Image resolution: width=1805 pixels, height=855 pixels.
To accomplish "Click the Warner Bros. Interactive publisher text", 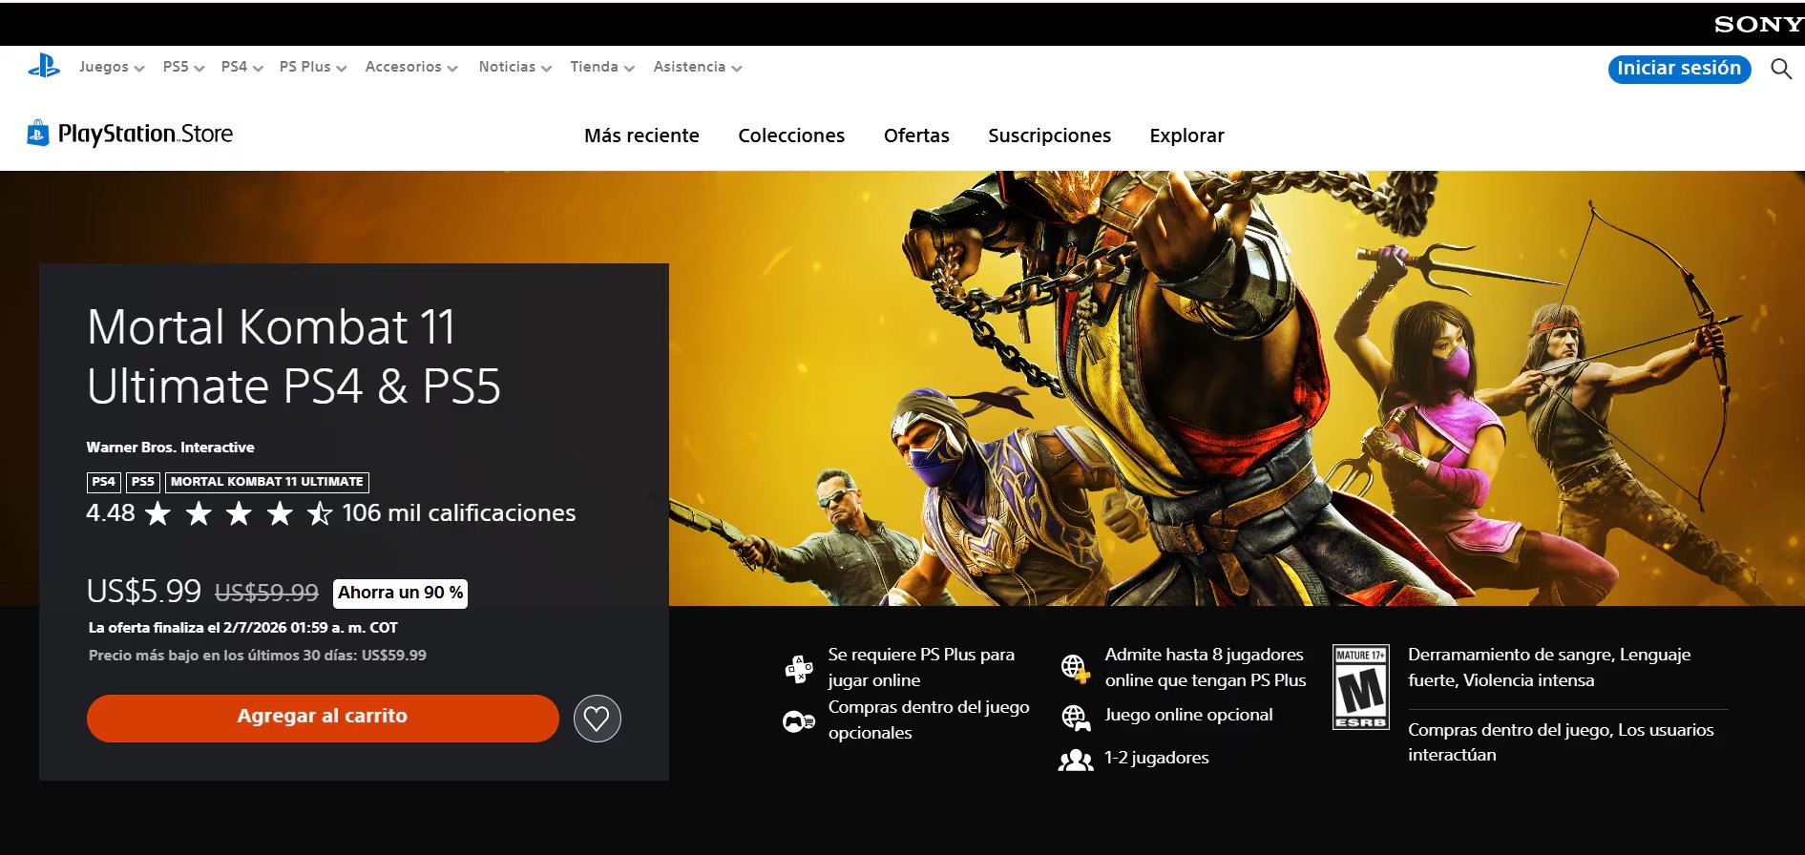I will [170, 447].
